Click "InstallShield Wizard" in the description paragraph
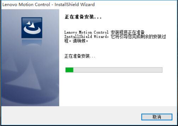Image resolution: width=178 pixels, height=126 pixels. (86, 37)
